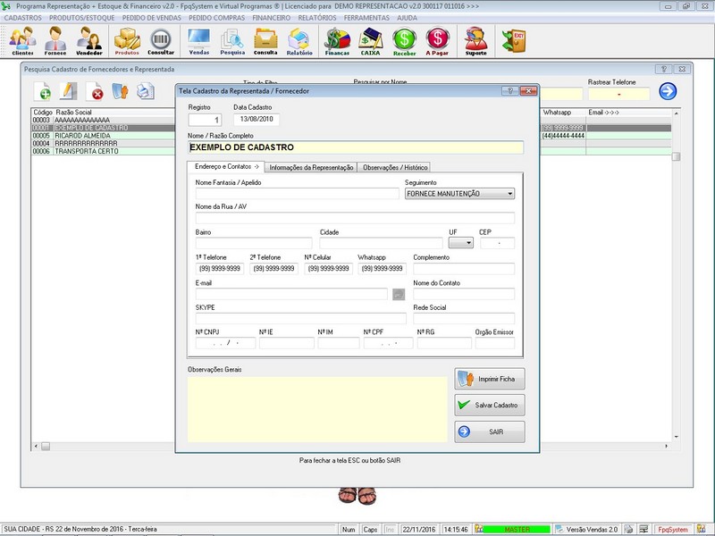Open the Produtos boxes icon
This screenshot has height=536, width=715.
(127, 40)
